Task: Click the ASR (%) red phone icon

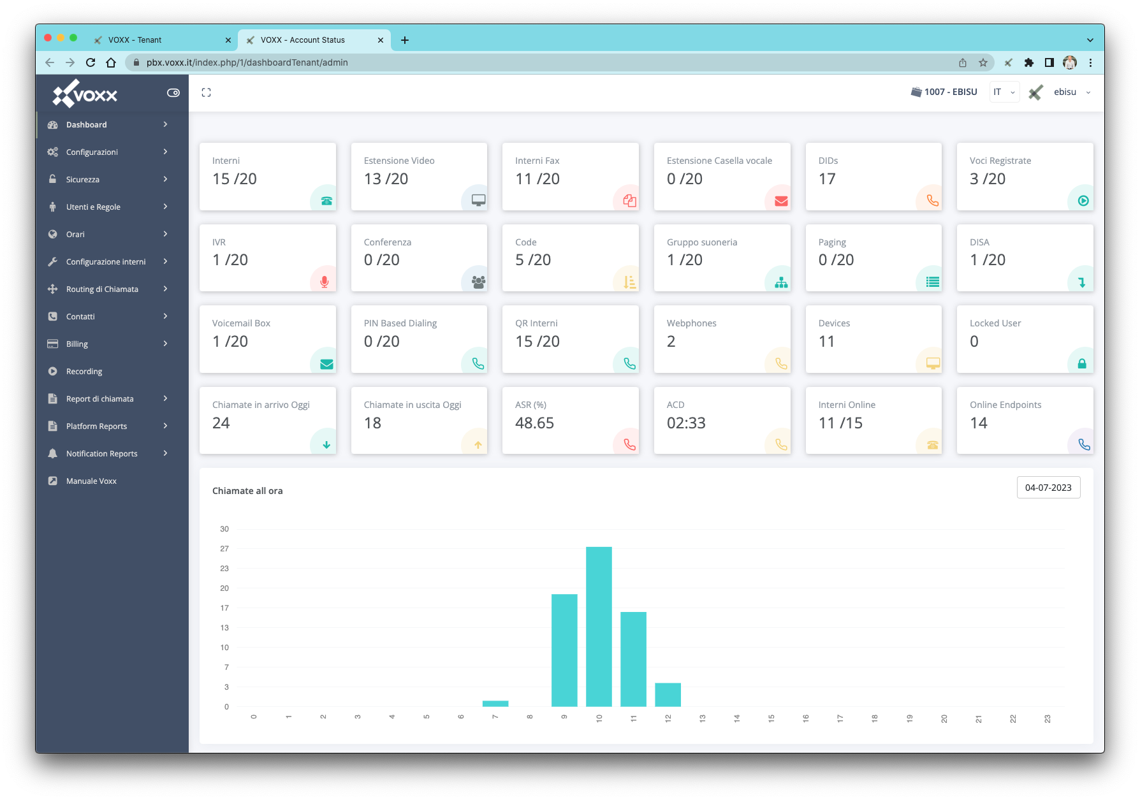Action: (x=629, y=444)
